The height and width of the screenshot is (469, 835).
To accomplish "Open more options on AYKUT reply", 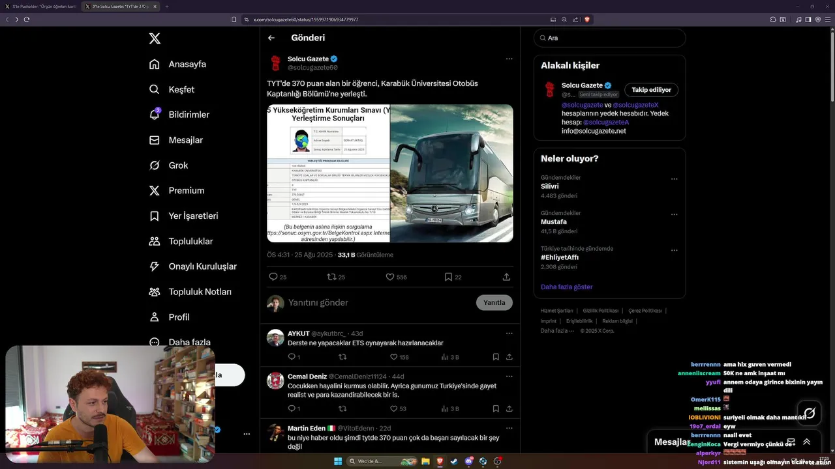I will (509, 334).
